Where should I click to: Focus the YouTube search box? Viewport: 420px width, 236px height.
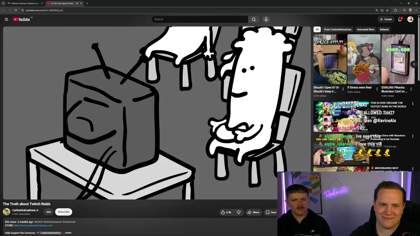[x=200, y=19]
